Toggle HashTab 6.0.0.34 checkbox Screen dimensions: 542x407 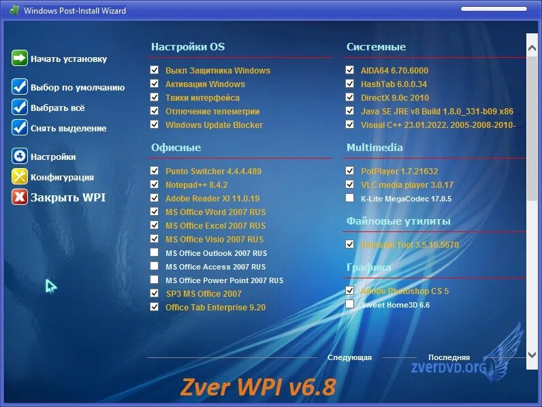click(349, 84)
